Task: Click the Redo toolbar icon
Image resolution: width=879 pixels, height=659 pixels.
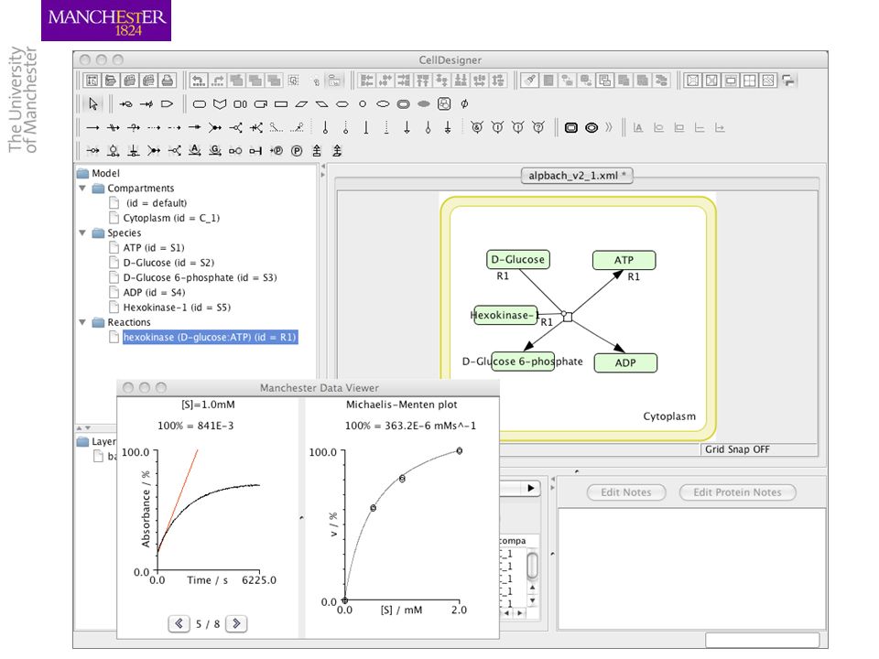Action: [218, 81]
